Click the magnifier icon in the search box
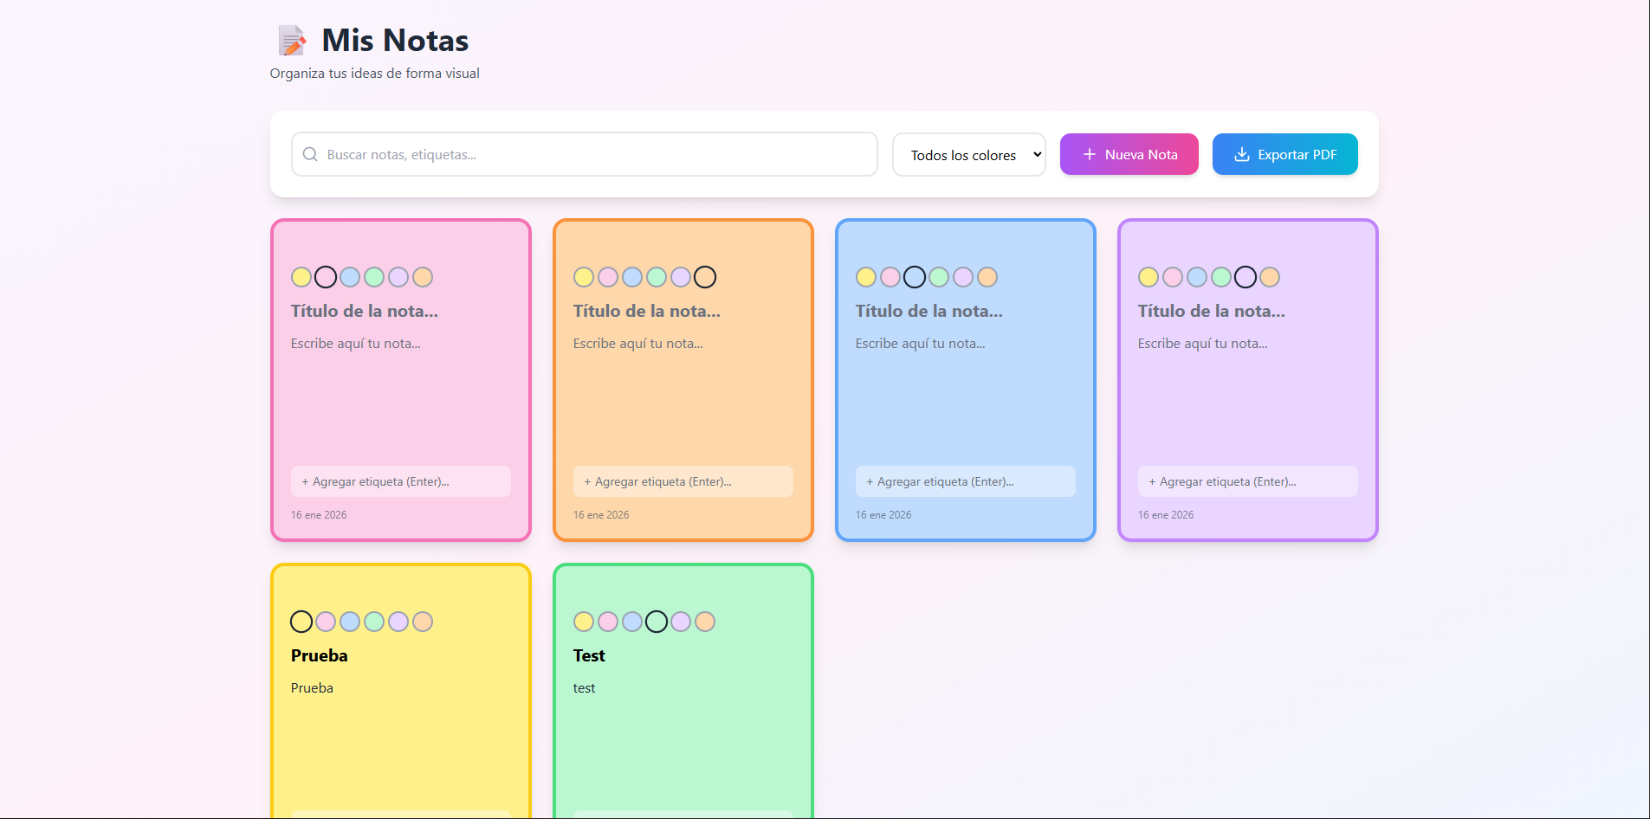Viewport: 1650px width, 819px height. (x=310, y=154)
